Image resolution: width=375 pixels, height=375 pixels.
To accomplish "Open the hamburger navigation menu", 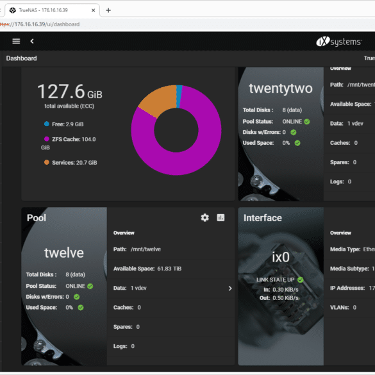I will click(16, 41).
